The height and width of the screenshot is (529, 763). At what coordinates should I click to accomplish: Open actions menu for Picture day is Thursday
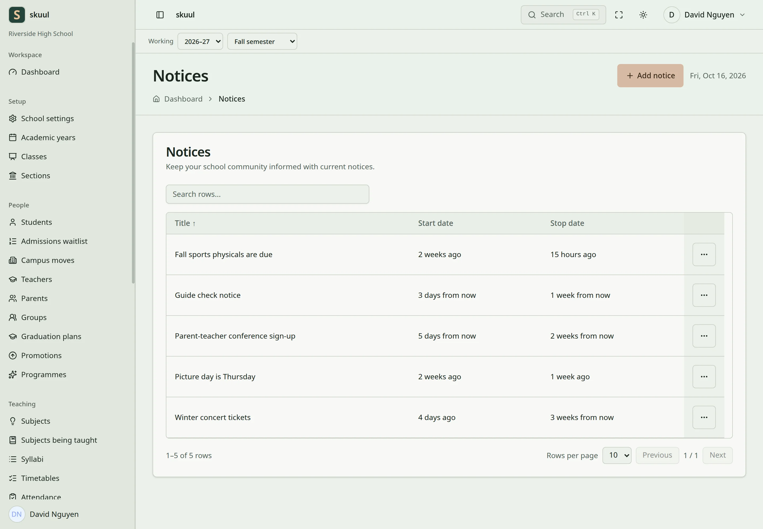pos(704,377)
